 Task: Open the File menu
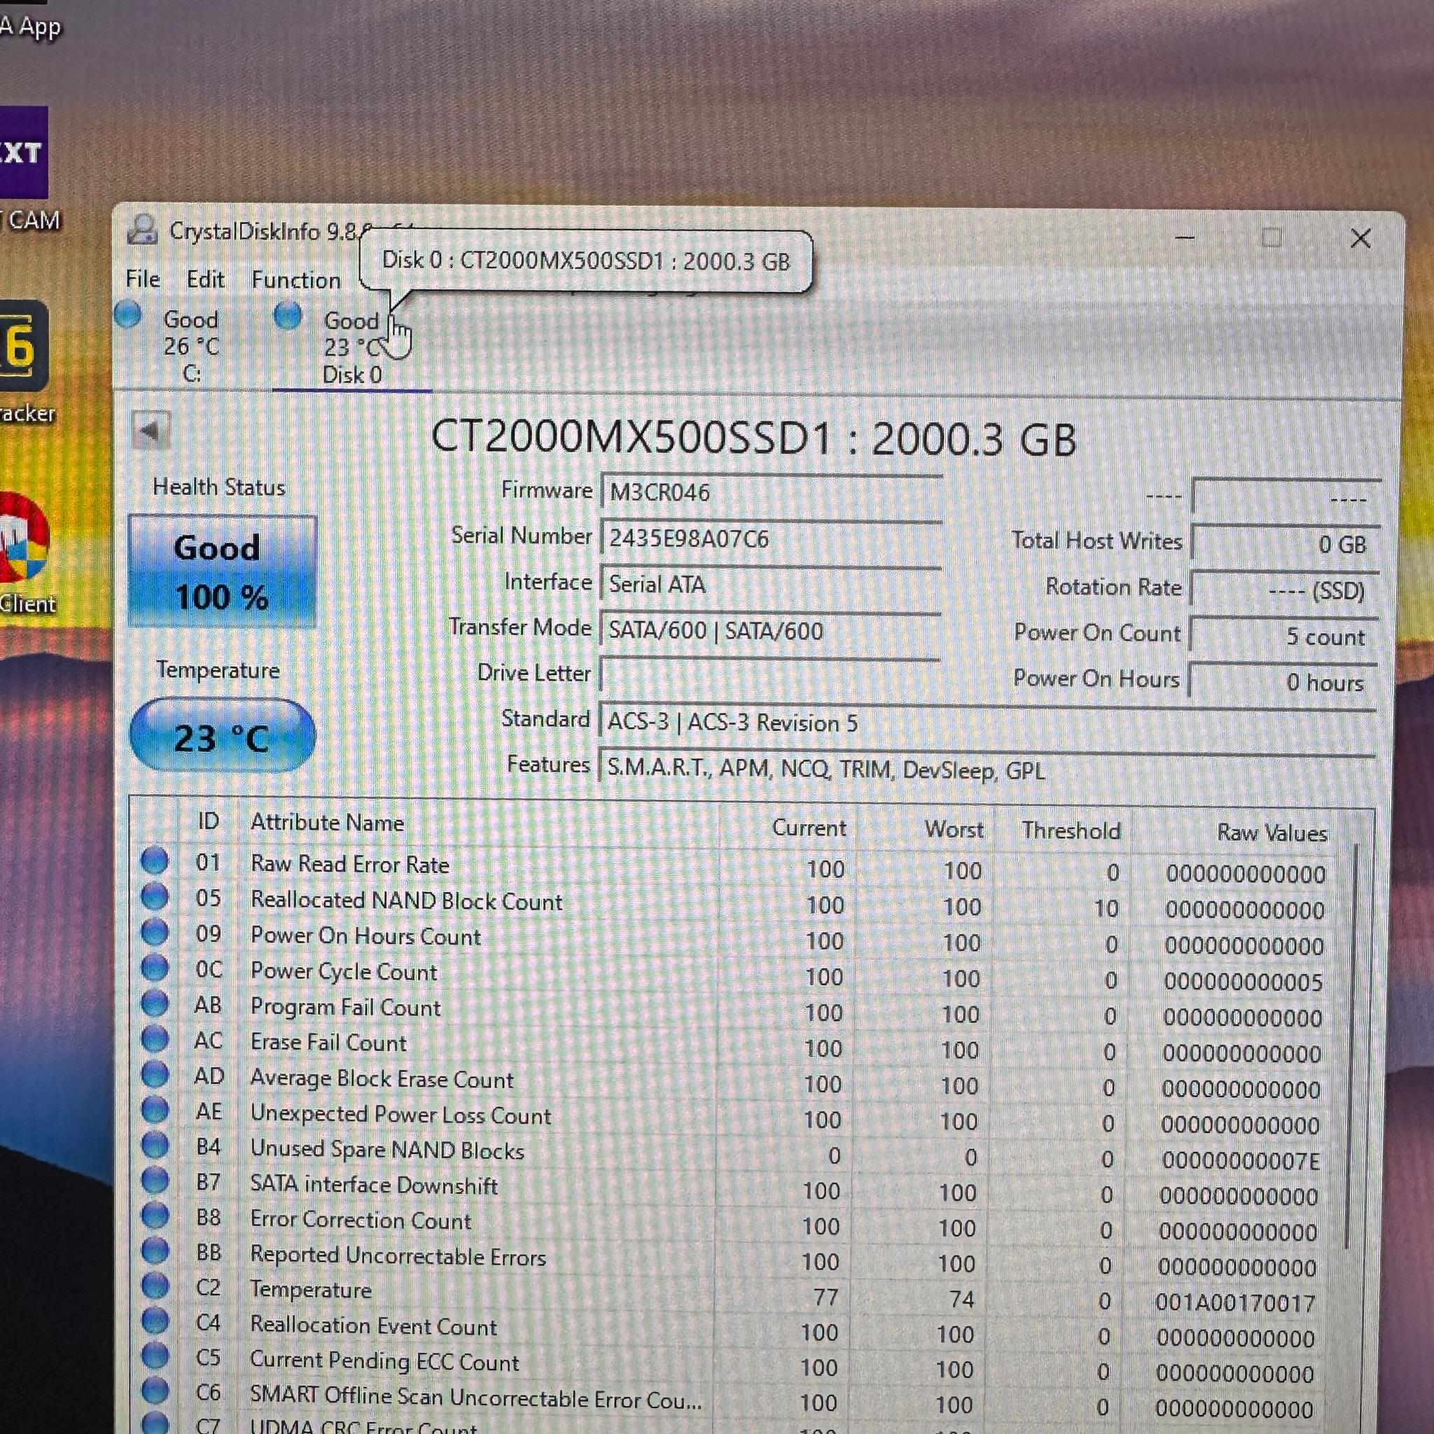[143, 279]
